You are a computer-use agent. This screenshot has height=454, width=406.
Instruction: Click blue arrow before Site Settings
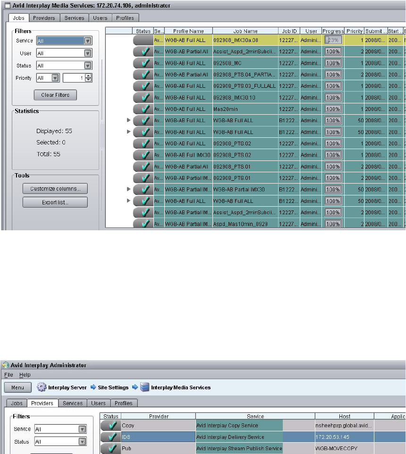click(x=93, y=387)
